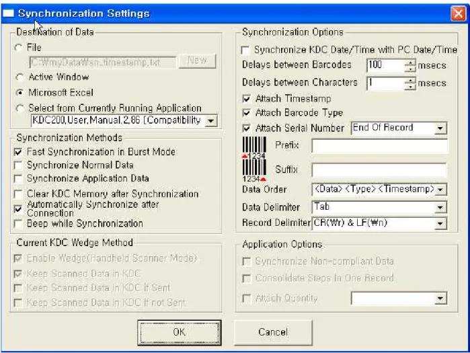Check the Attach Quantity checkbox
This screenshot has width=470, height=353.
246,299
